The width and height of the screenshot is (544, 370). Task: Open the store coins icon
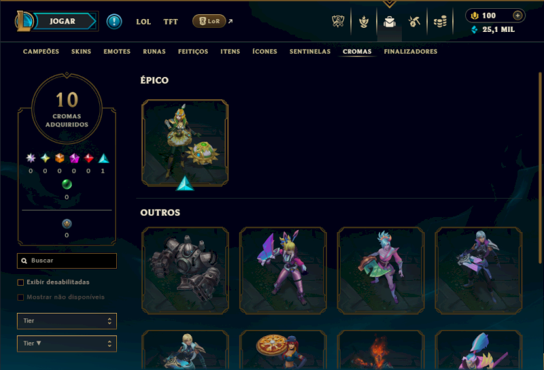[x=440, y=22]
